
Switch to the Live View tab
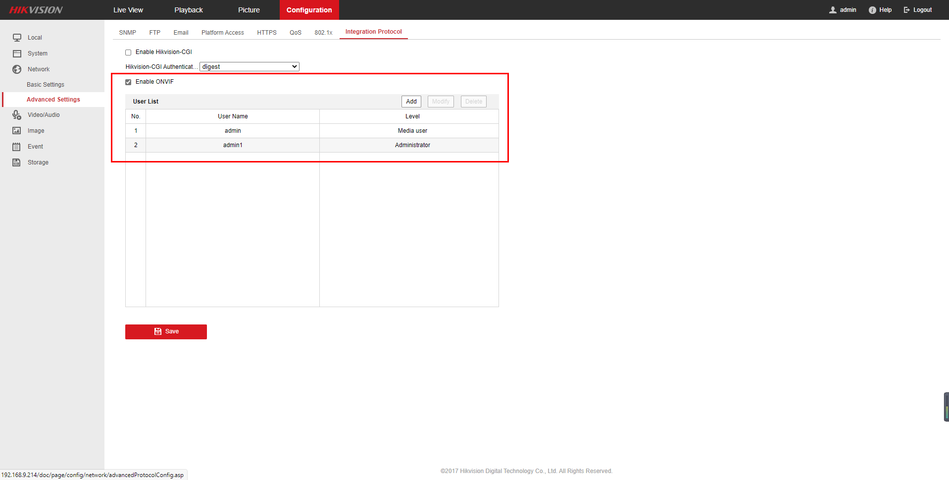pos(128,10)
